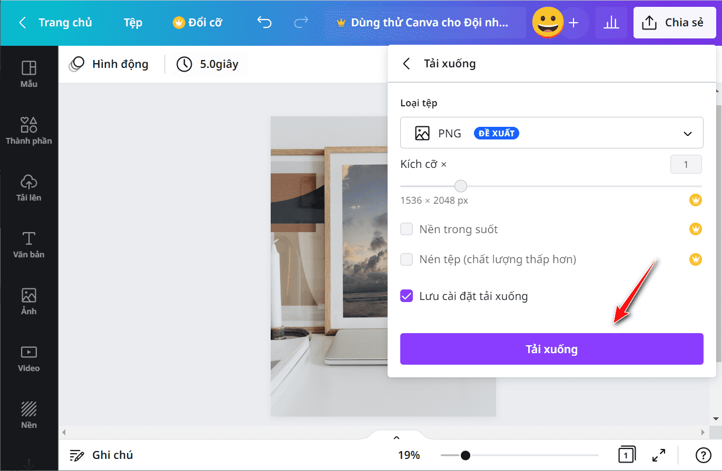Enable Nén tệp compression checkbox
Screen dimensions: 722x471
(407, 259)
